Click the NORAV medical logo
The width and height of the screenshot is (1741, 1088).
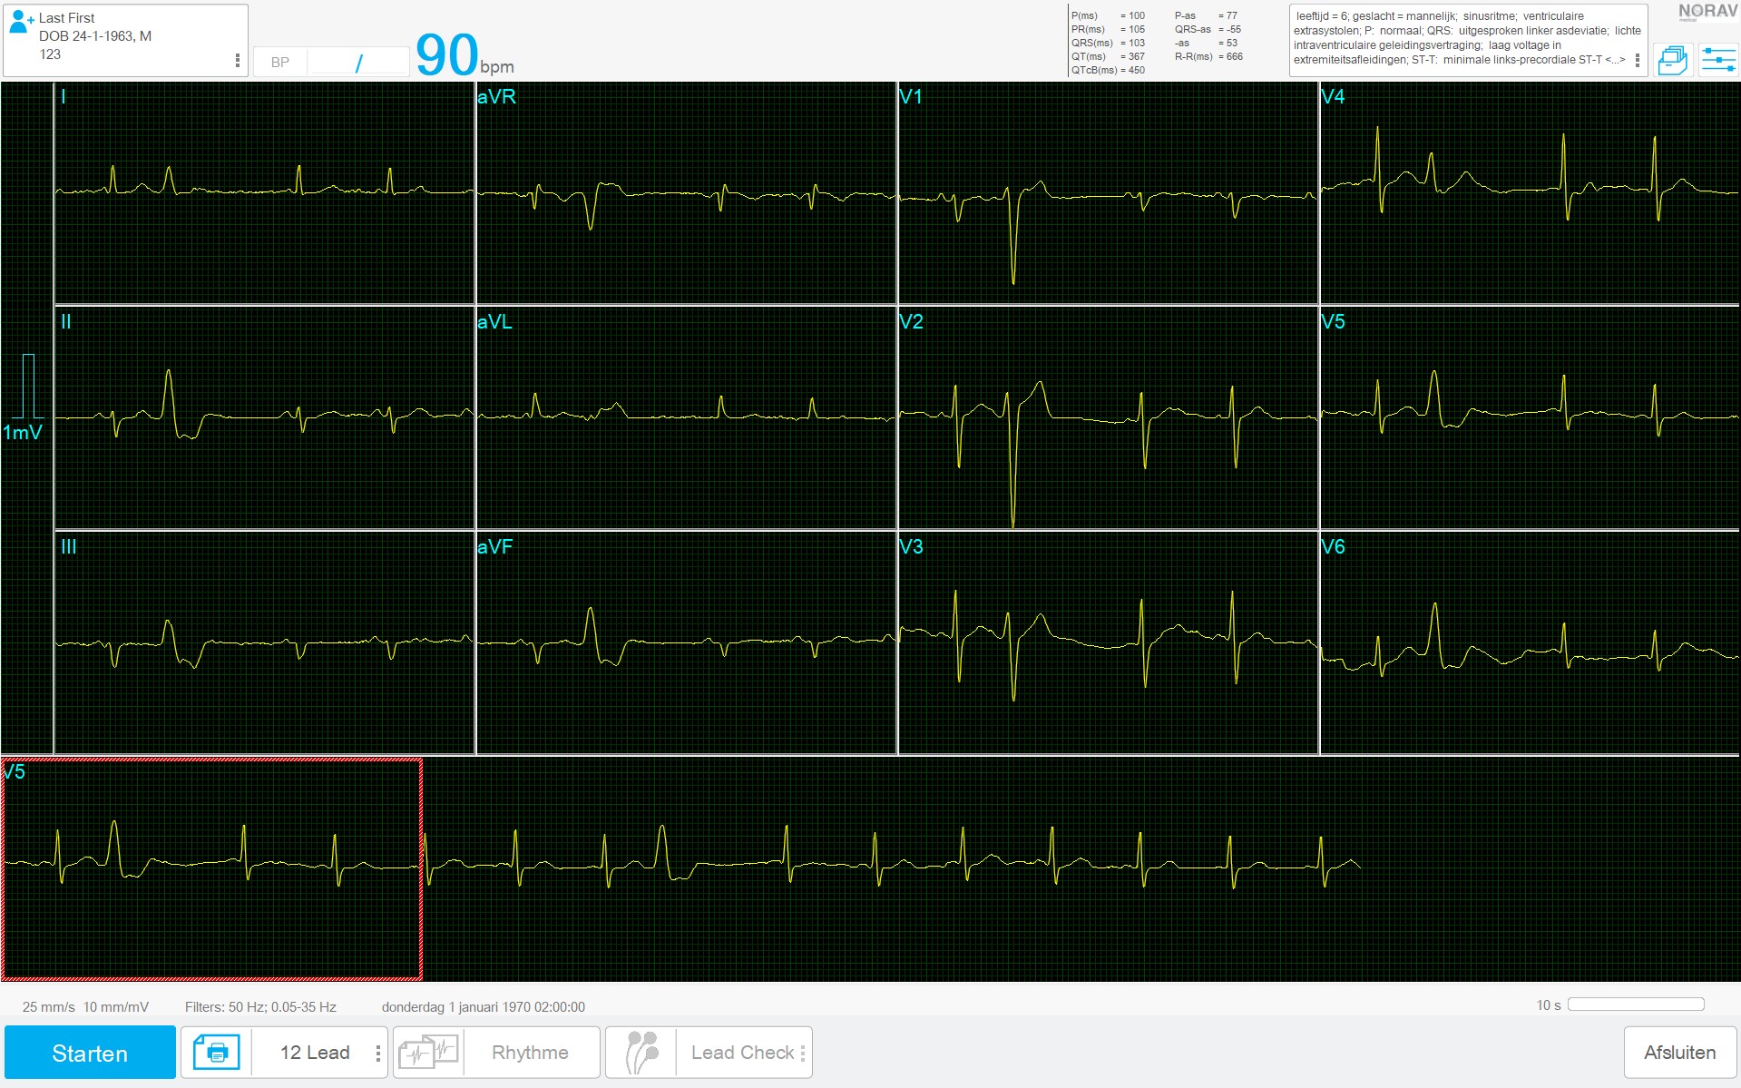click(x=1709, y=13)
